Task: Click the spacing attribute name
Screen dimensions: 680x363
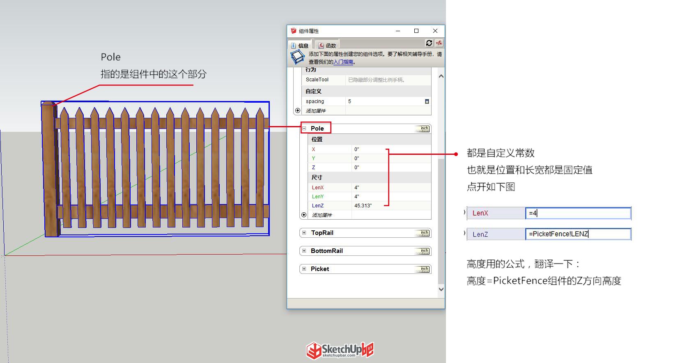Action: tap(315, 101)
